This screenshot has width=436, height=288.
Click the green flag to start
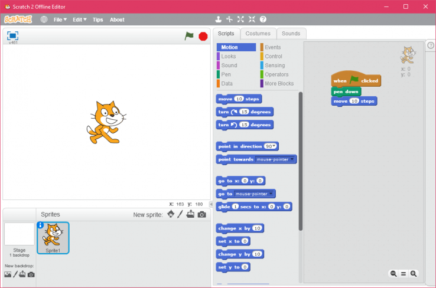[189, 36]
